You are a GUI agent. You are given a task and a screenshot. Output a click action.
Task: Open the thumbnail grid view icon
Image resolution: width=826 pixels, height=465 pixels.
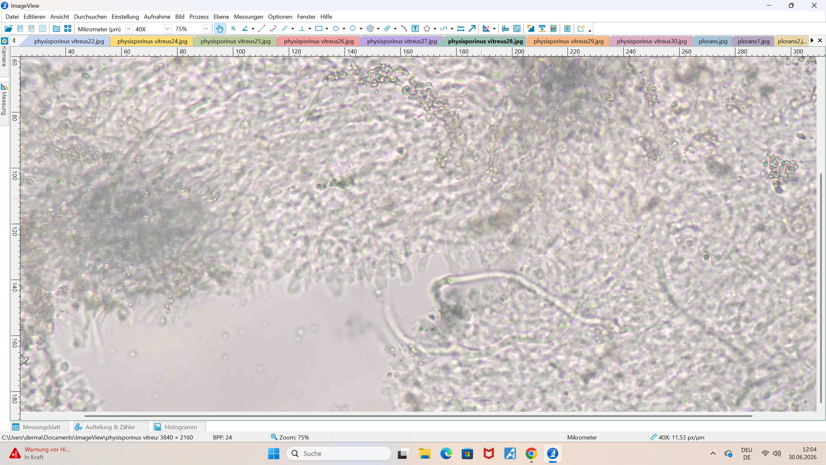(68, 29)
